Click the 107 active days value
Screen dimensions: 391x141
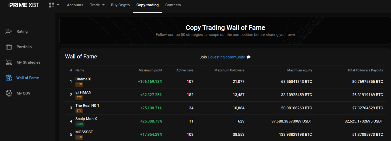pos(190,82)
